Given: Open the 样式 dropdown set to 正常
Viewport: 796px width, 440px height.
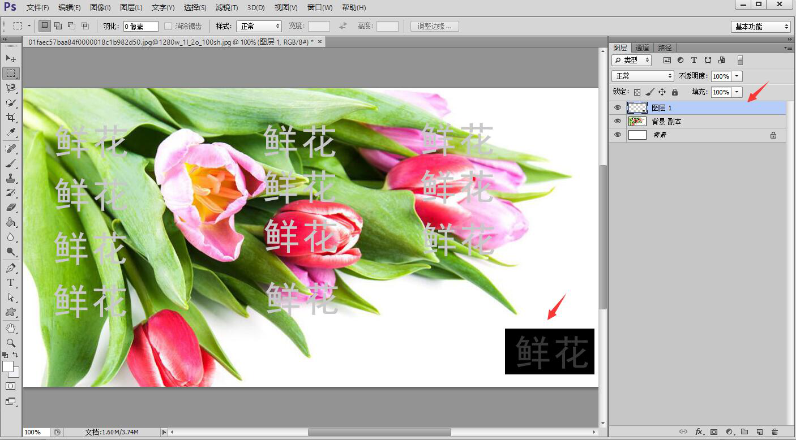Looking at the screenshot, I should pos(259,26).
